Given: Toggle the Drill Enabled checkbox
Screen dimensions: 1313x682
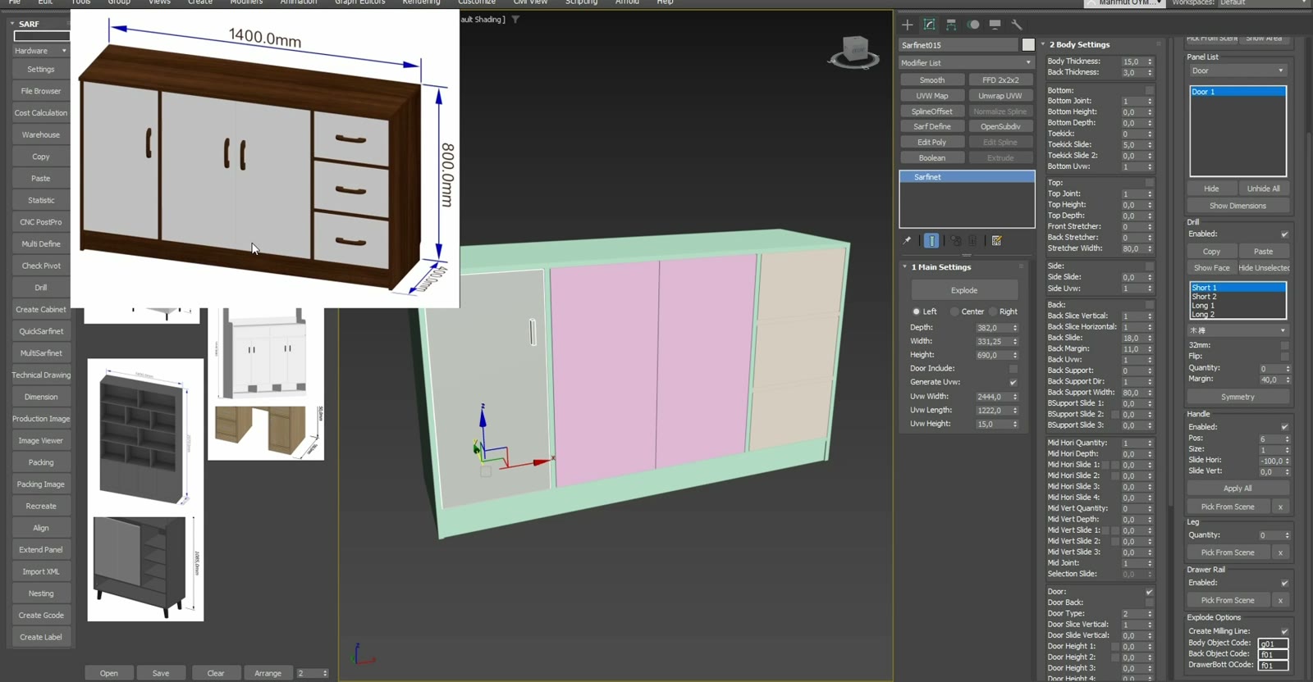Looking at the screenshot, I should pyautogui.click(x=1284, y=234).
